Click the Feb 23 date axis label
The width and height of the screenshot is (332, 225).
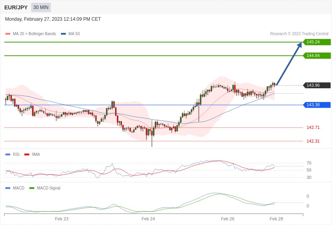(62, 219)
